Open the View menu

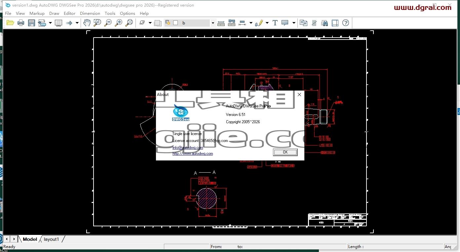20,13
